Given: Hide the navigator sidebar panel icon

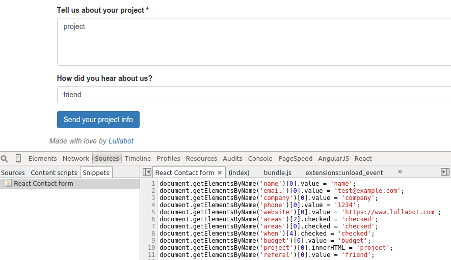Looking at the screenshot, I should pyautogui.click(x=147, y=172).
